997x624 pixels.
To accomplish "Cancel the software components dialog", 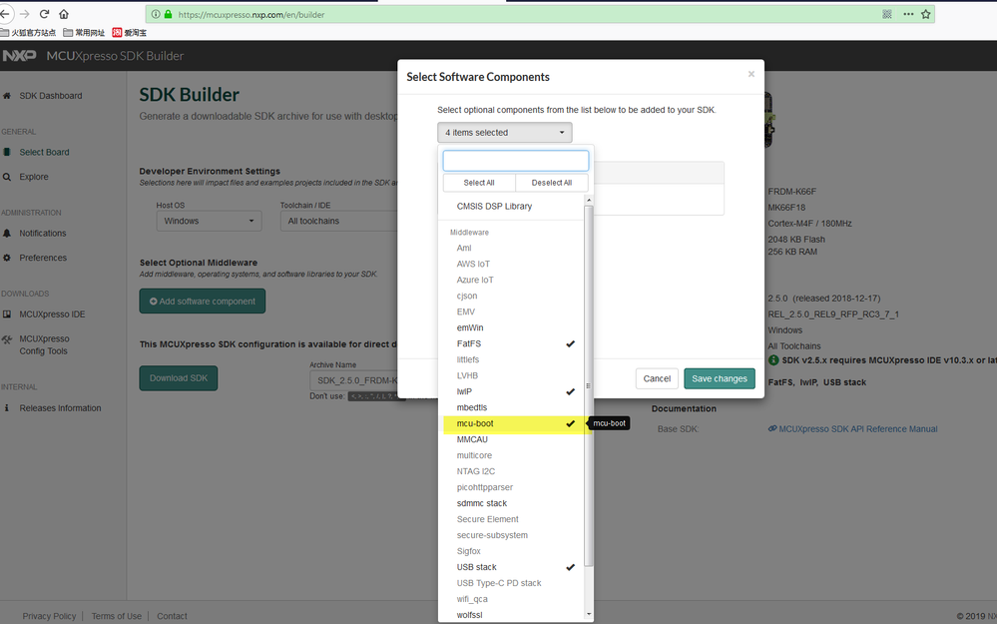I will pos(657,378).
